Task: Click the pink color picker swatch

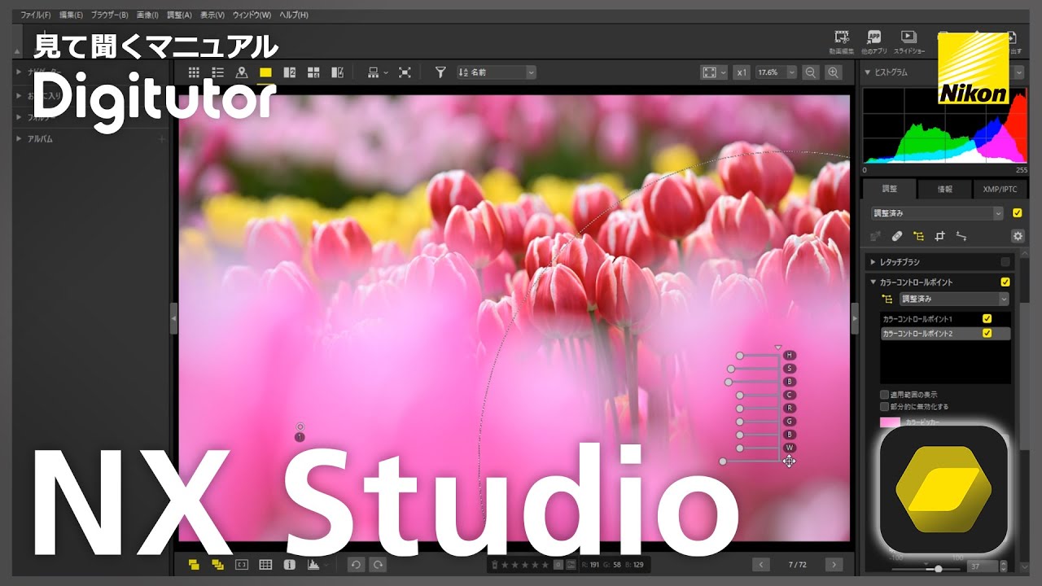Action: [890, 422]
